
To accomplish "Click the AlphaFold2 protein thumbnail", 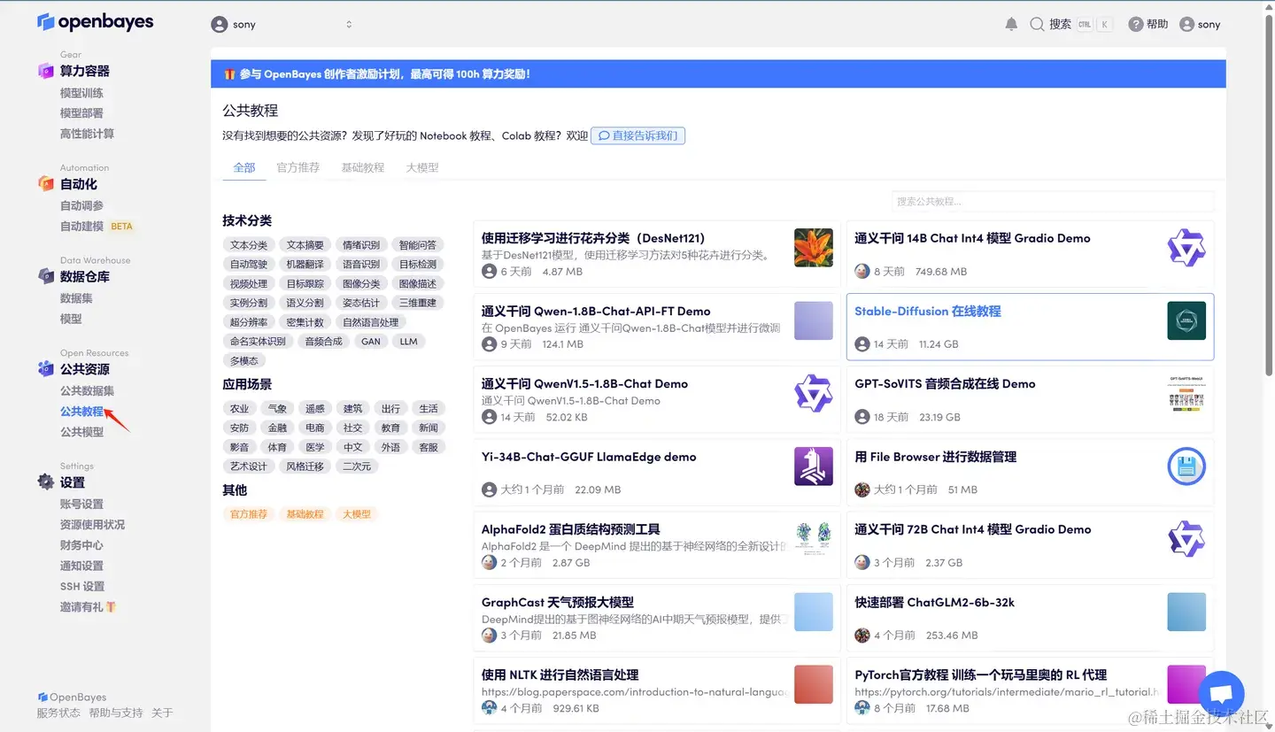I will click(x=814, y=539).
